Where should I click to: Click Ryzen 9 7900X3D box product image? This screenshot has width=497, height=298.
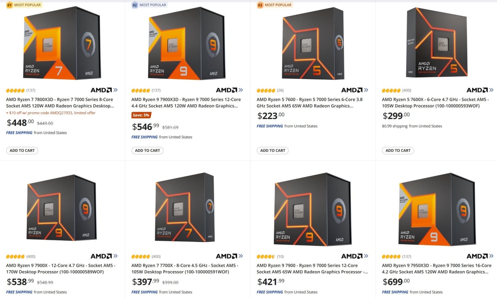(187, 43)
